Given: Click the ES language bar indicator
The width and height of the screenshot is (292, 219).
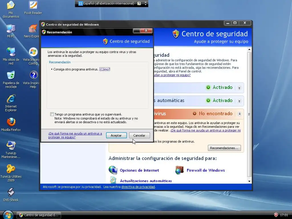Looking at the screenshot, I should coord(80,3).
